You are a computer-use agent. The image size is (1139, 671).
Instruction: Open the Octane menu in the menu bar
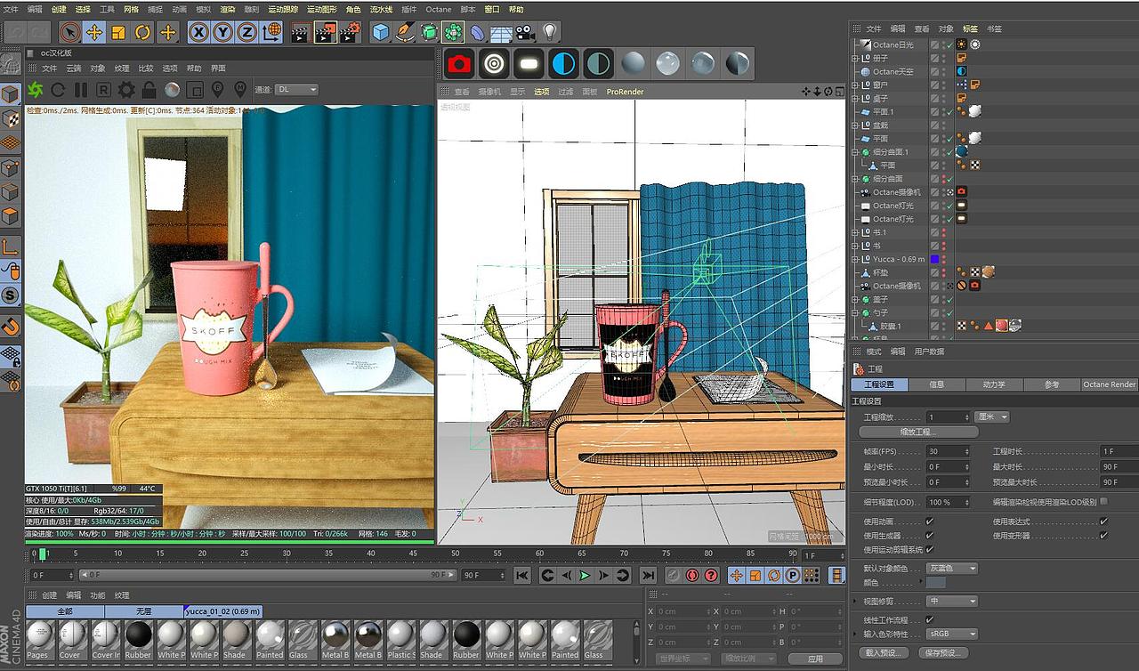pos(438,9)
